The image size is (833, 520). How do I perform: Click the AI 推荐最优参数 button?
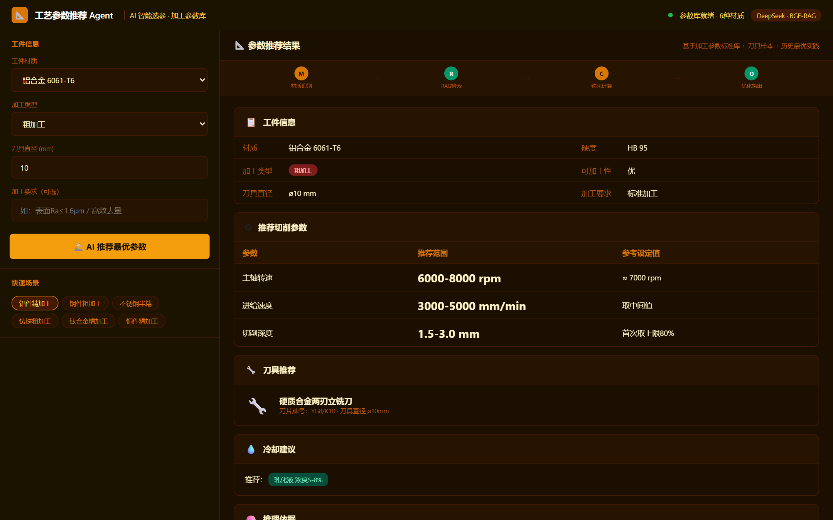[110, 247]
